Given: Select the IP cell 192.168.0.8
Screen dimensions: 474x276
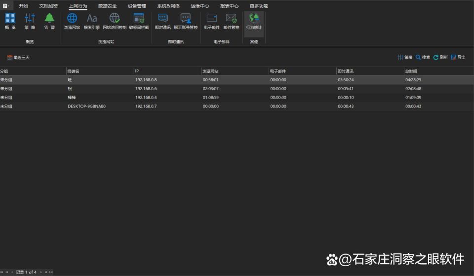Looking at the screenshot, I should 146,80.
